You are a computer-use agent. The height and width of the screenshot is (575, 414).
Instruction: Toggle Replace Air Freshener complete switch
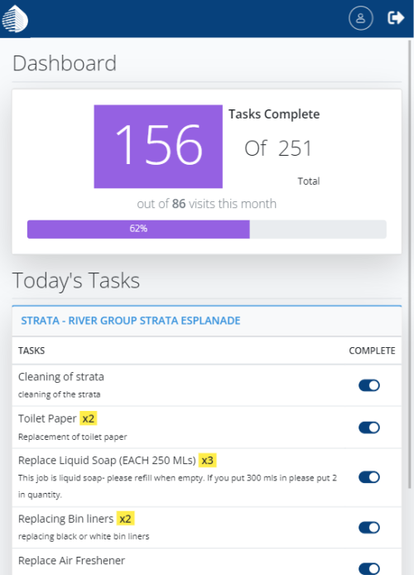click(369, 568)
